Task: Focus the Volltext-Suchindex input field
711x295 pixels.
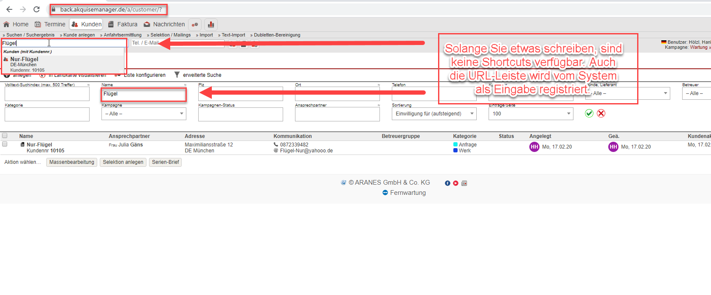Action: click(47, 94)
